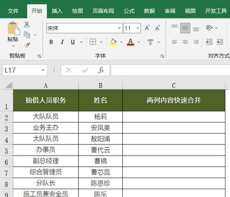
Task: Activate the Format Painter brush
Action: (x=27, y=45)
